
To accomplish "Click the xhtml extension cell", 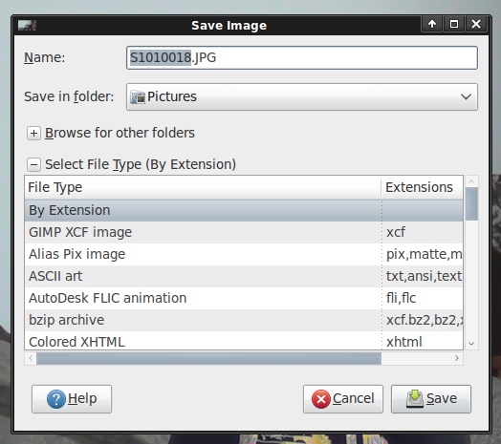I will pyautogui.click(x=423, y=341).
